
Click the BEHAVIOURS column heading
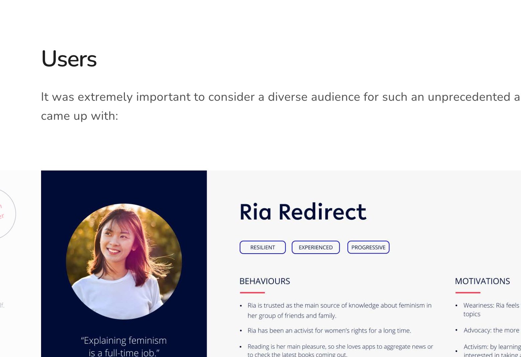pos(265,281)
